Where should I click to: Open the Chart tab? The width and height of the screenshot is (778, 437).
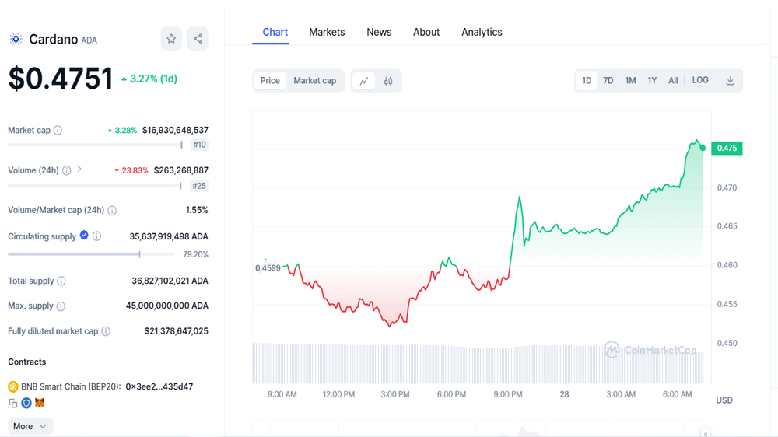[275, 32]
